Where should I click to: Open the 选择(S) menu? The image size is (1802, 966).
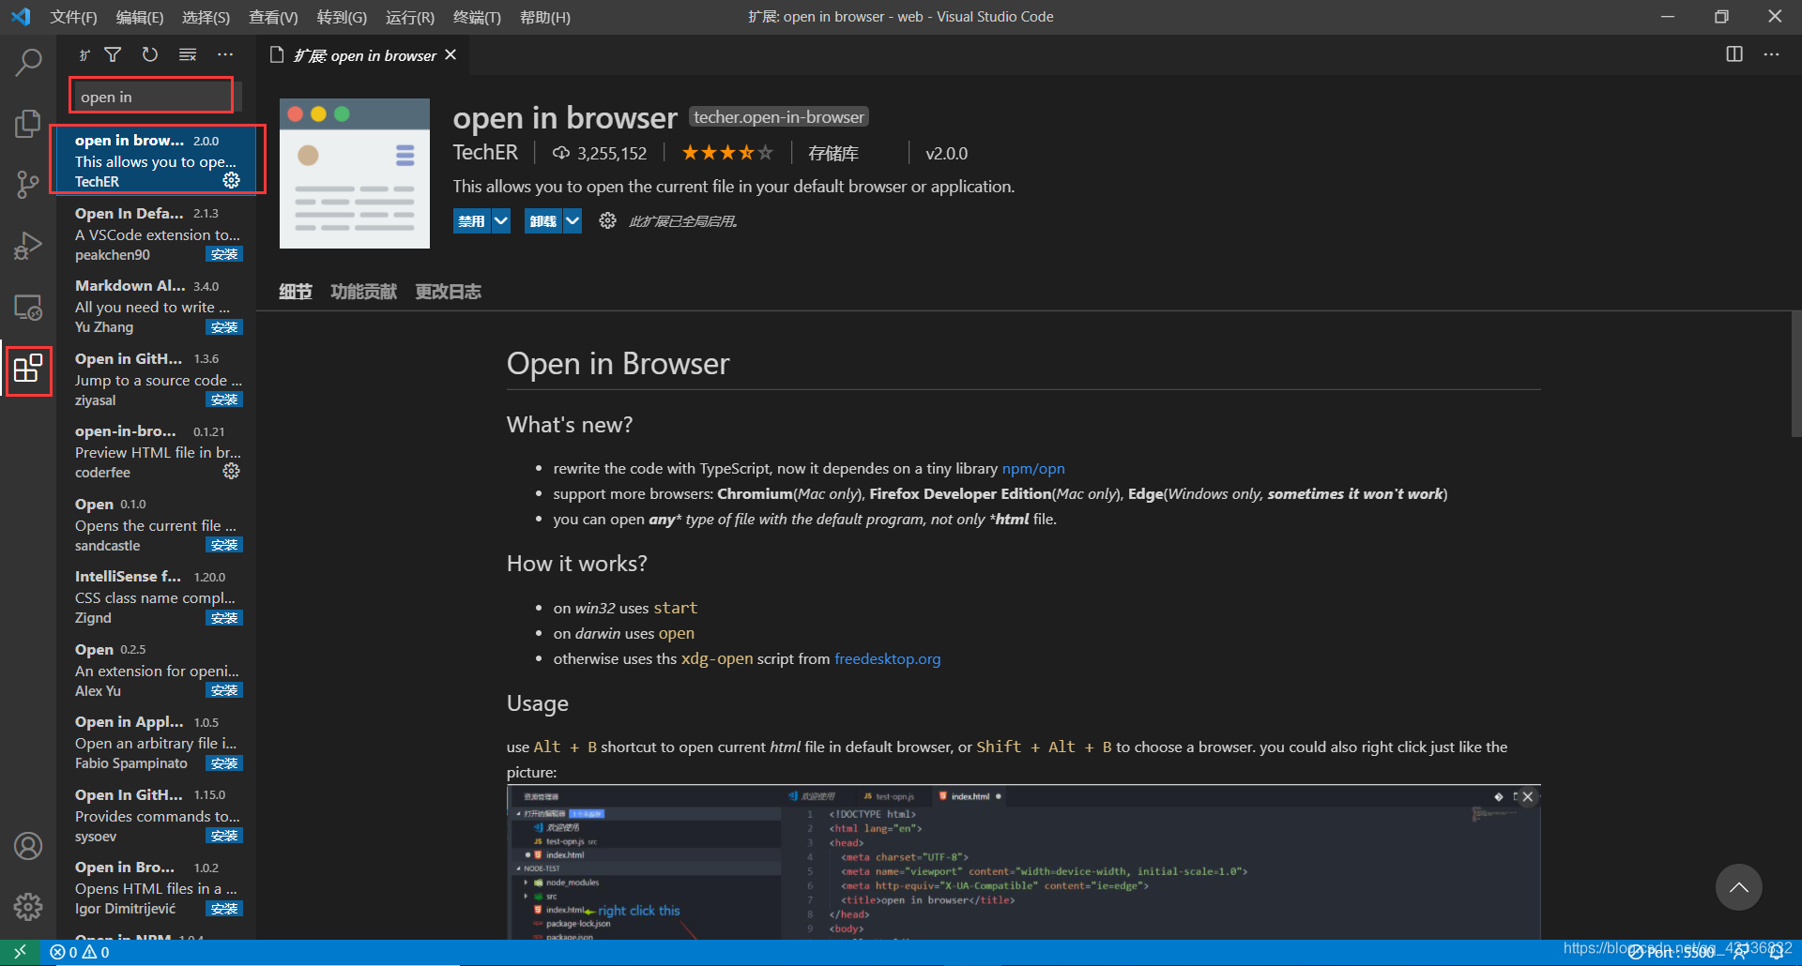[206, 17]
